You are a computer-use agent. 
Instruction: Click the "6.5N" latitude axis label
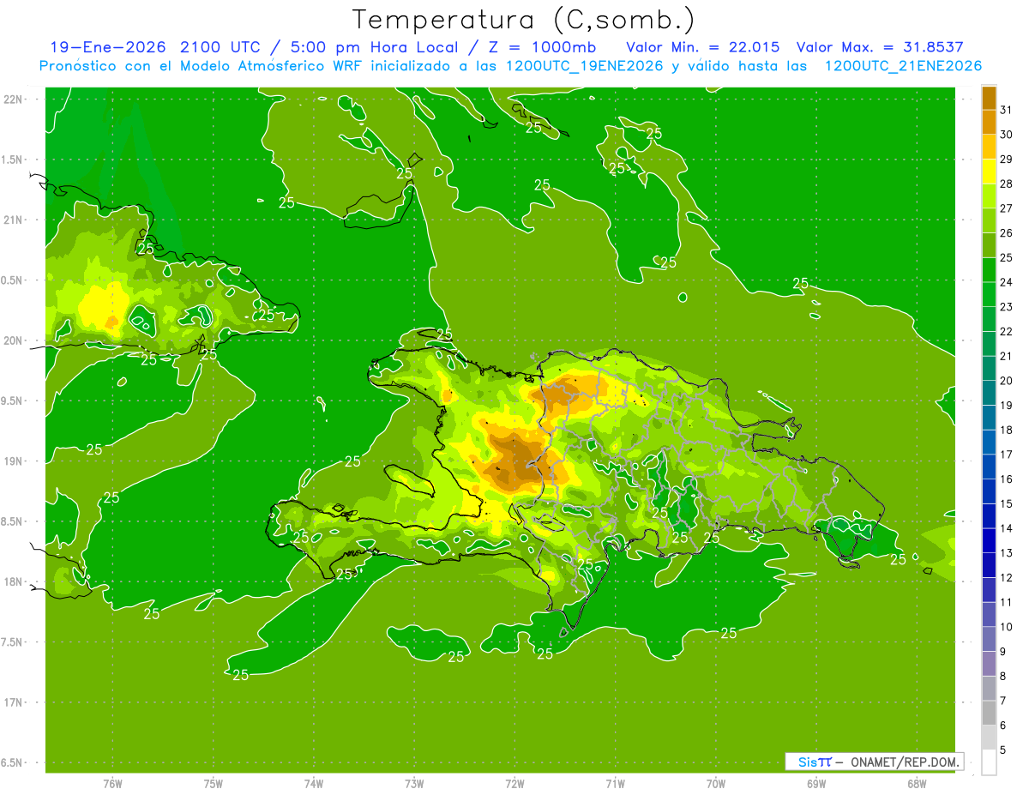(12, 763)
